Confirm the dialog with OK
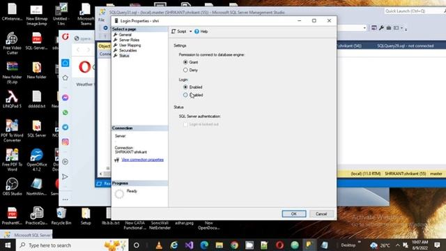The height and width of the screenshot is (251, 446). coord(294,214)
